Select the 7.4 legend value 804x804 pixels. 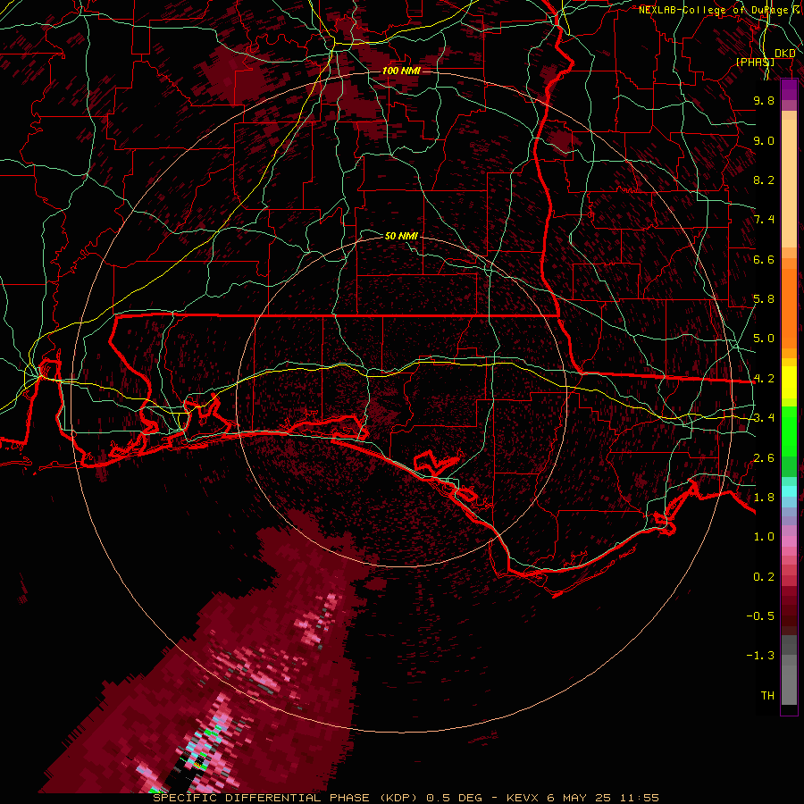764,220
